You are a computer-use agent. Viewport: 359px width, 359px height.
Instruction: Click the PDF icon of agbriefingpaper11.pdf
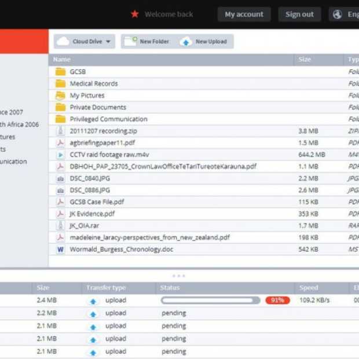click(61, 143)
